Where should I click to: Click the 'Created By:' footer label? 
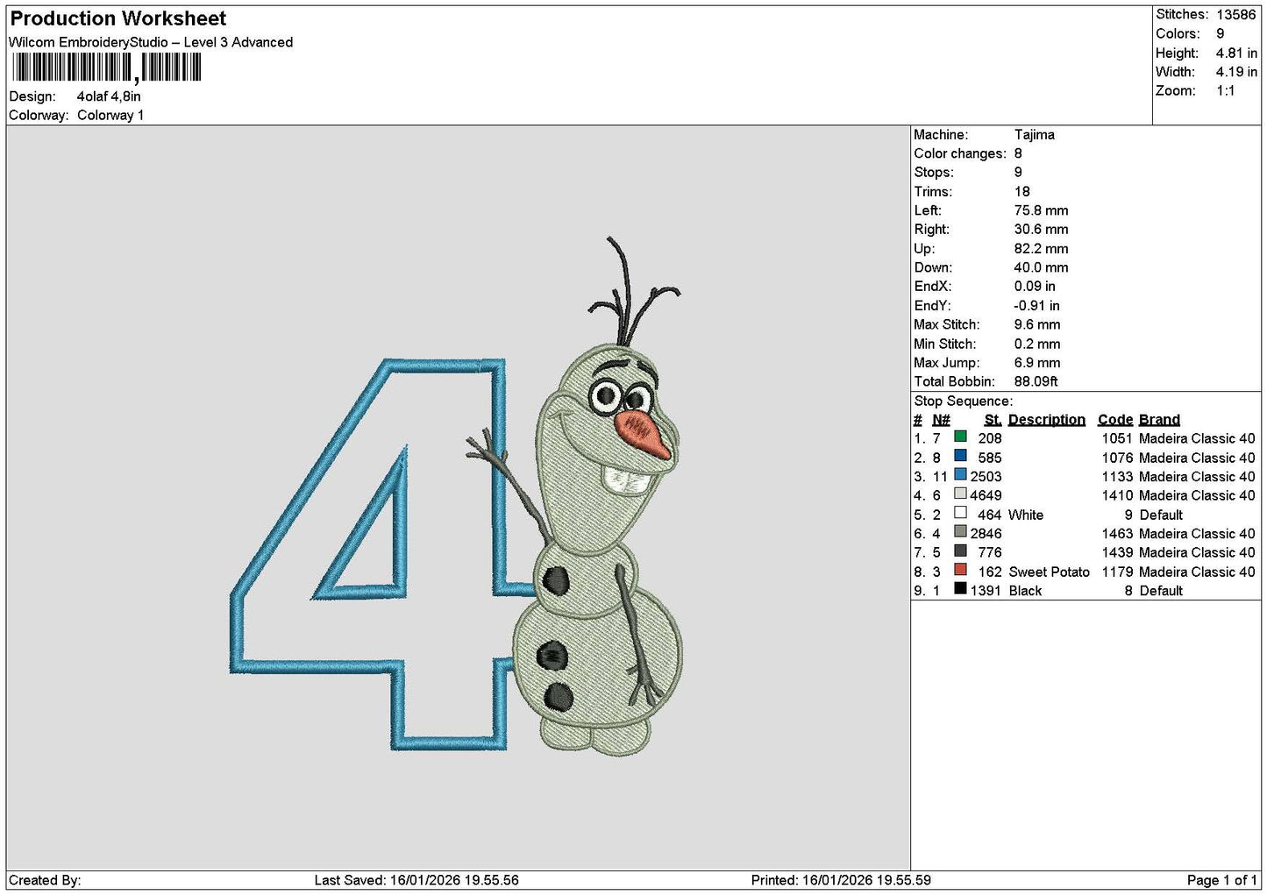(45, 880)
